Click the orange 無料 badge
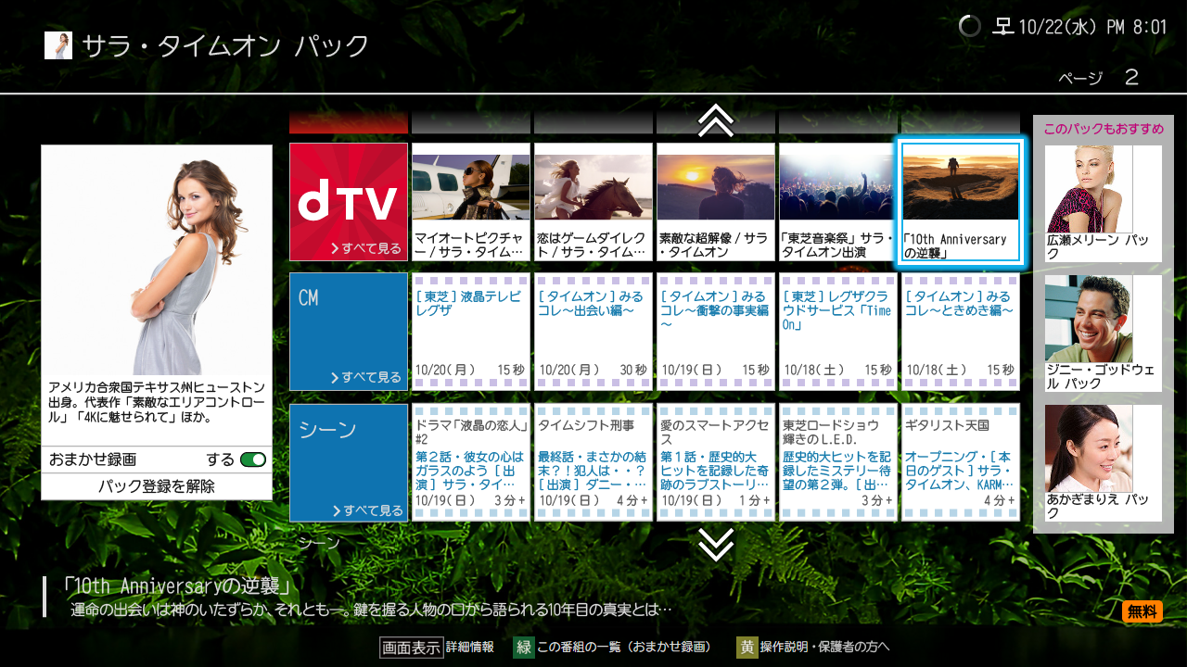Screen dimensions: 1187x667 point(1142,611)
